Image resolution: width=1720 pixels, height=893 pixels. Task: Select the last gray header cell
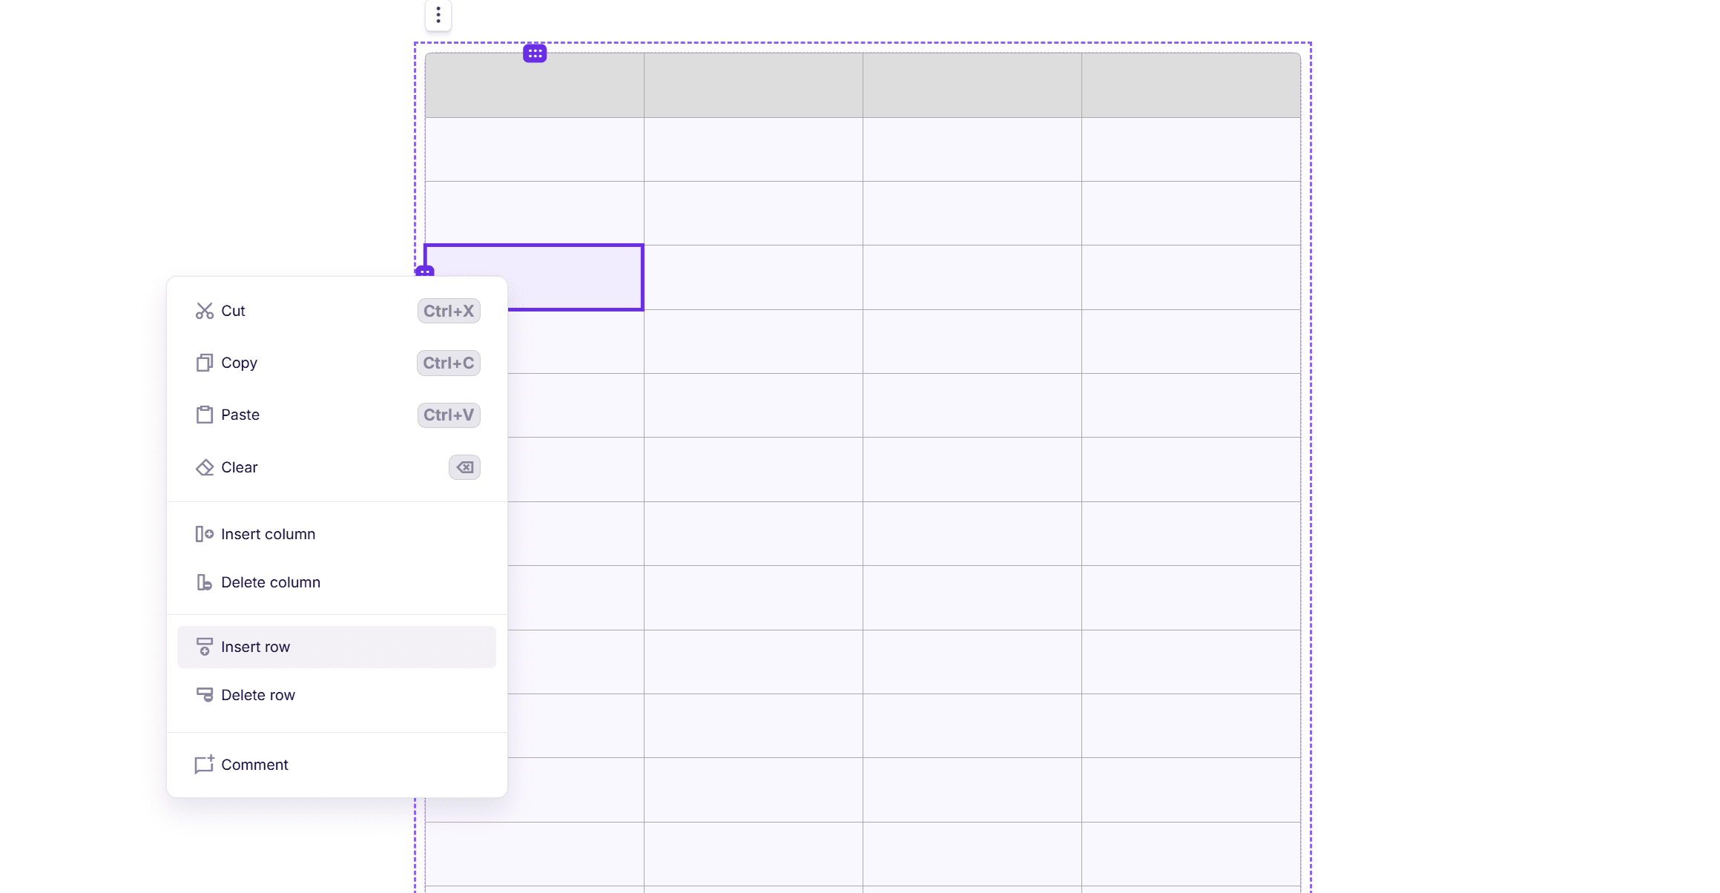1190,85
